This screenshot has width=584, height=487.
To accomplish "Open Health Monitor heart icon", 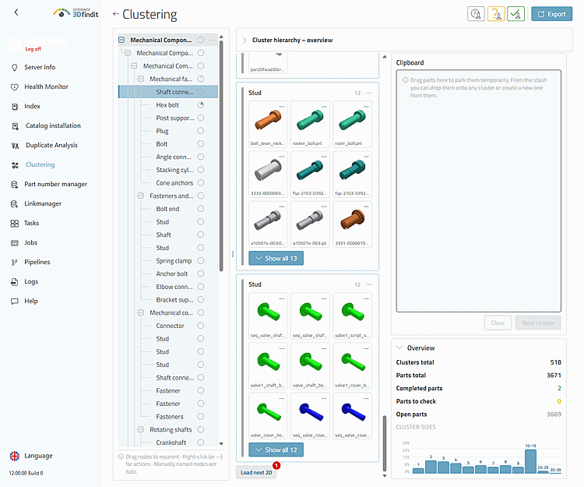I will click(x=15, y=86).
